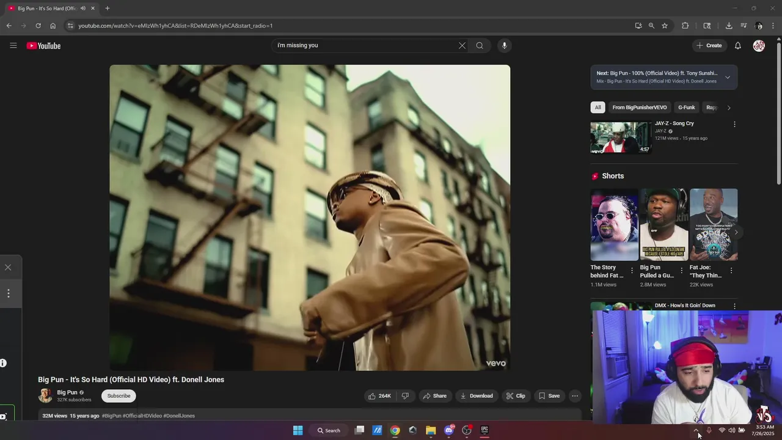Open the YouTube guide hamburger menu
The height and width of the screenshot is (440, 782).
click(x=13, y=45)
